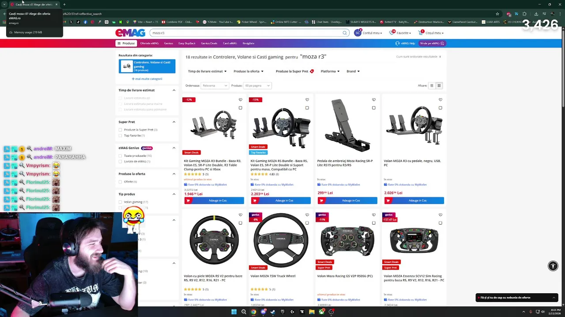Check Volan gaming filter
This screenshot has height=317, width=565.
[x=120, y=202]
